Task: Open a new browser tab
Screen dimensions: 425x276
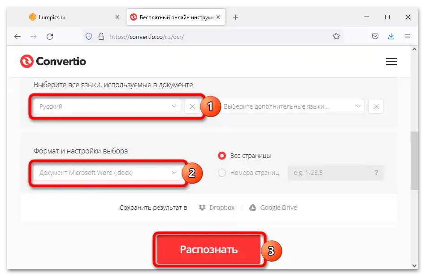Action: point(235,17)
